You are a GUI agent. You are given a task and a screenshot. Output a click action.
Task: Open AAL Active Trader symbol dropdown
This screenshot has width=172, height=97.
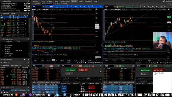click(72, 66)
